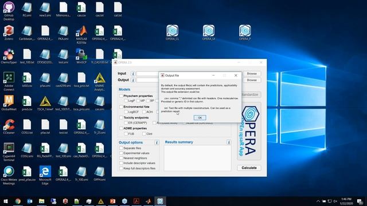Select the ChemoTyper desktop shortcut
367x206 pixels.
[x=9, y=56]
